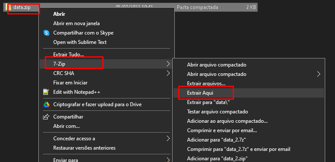Click the Skype icon in context menu

pyautogui.click(x=46, y=33)
